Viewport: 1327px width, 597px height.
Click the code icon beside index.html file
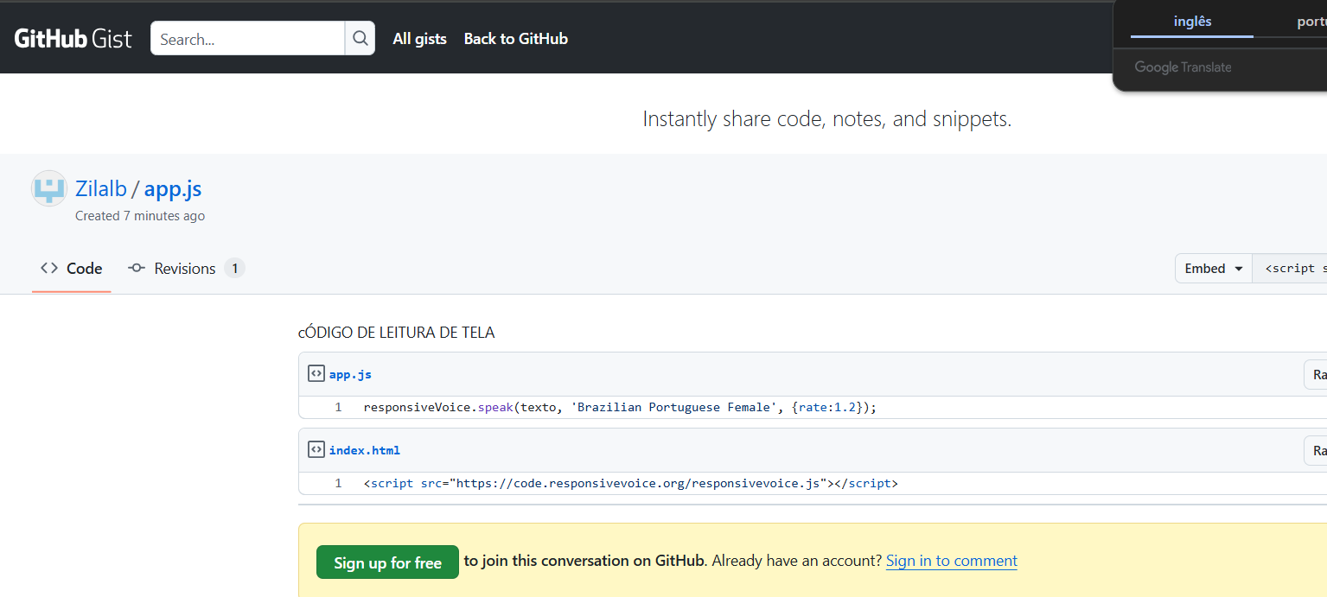click(316, 450)
